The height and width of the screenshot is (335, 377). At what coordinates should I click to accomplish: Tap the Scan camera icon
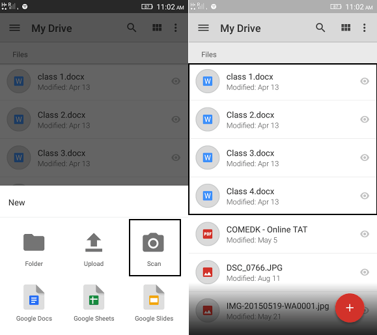(x=153, y=242)
